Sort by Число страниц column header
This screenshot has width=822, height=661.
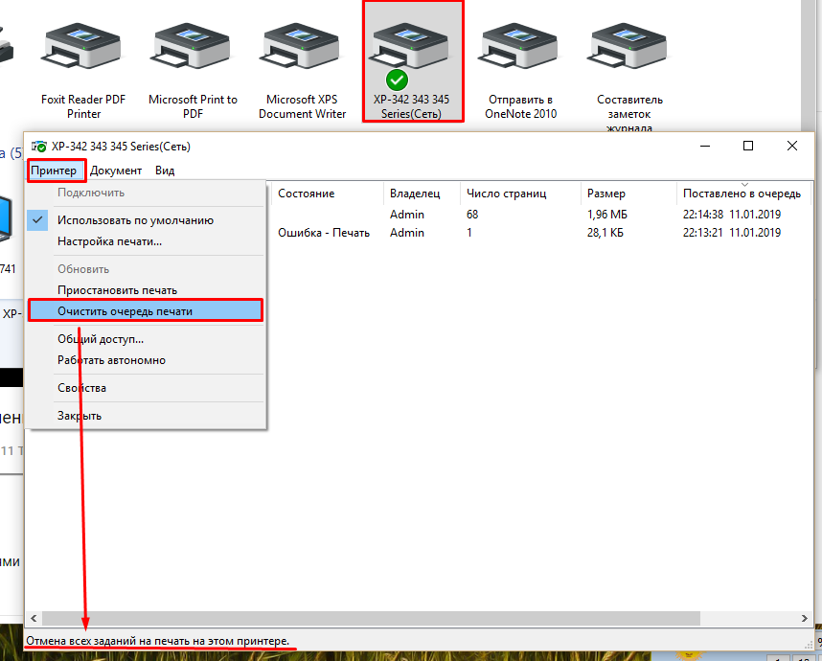(520, 194)
